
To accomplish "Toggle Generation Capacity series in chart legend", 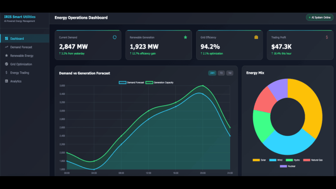I will pyautogui.click(x=160, y=82).
